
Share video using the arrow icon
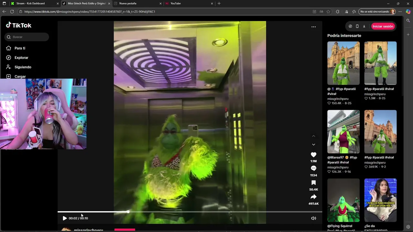coord(313,197)
